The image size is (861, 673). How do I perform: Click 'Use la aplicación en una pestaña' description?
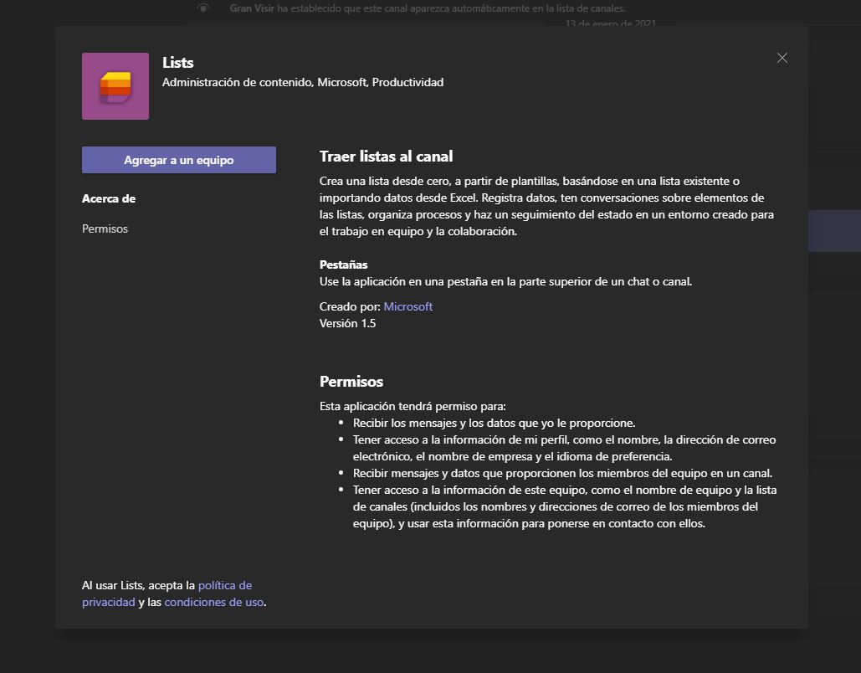coord(505,282)
